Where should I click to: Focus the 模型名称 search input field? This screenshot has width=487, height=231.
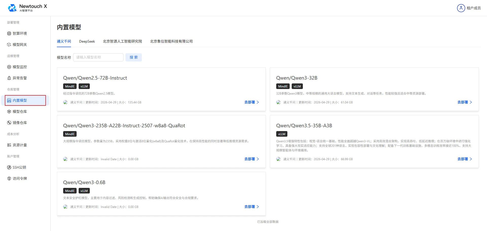click(x=98, y=57)
